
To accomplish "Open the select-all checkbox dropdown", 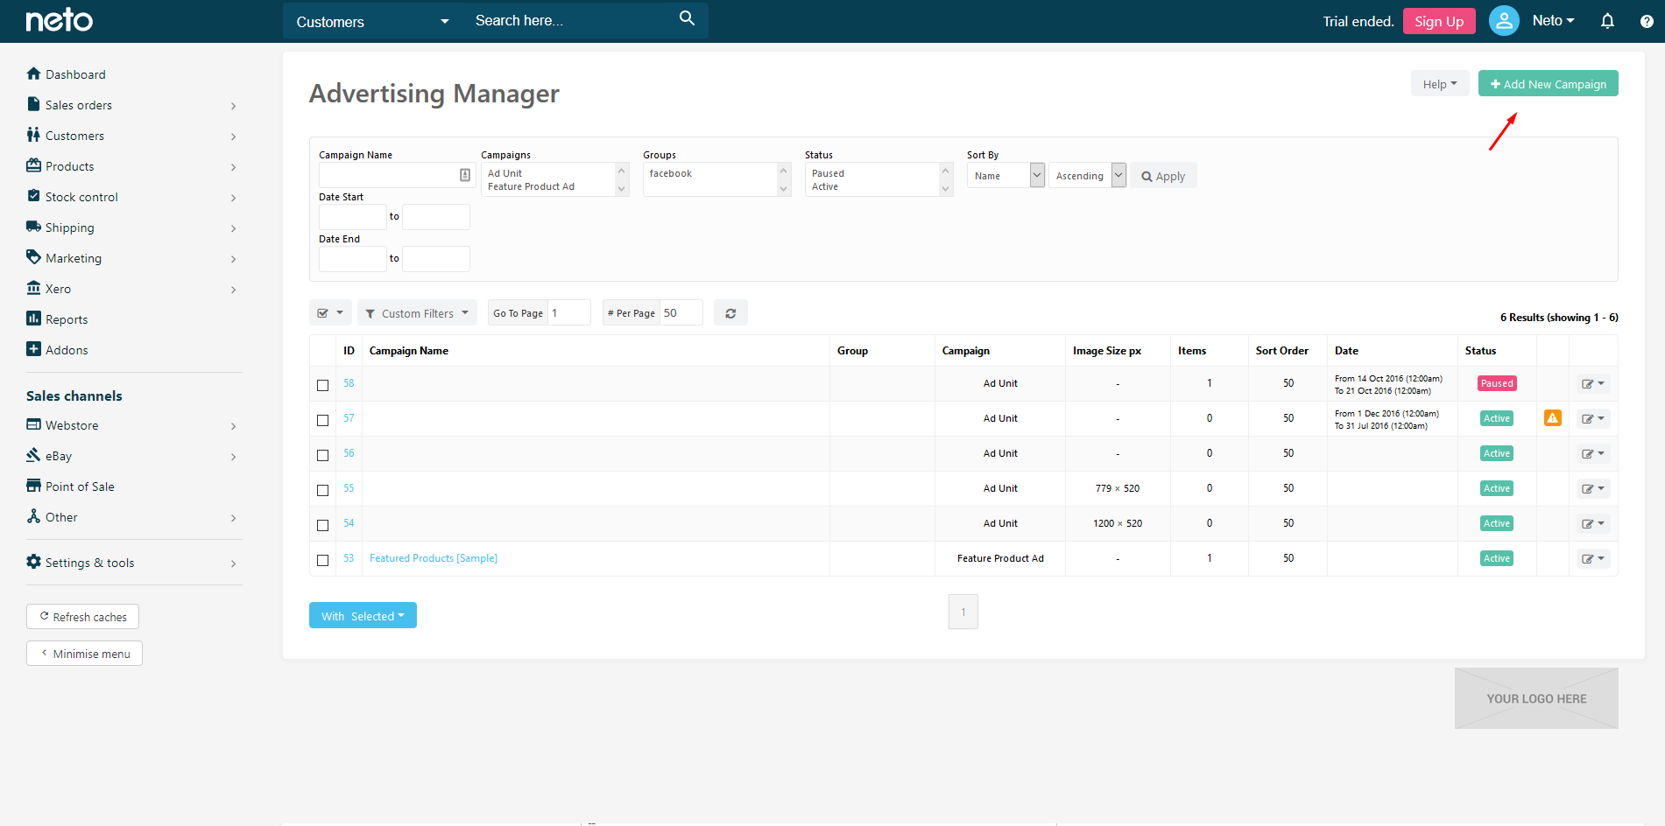I will point(330,313).
